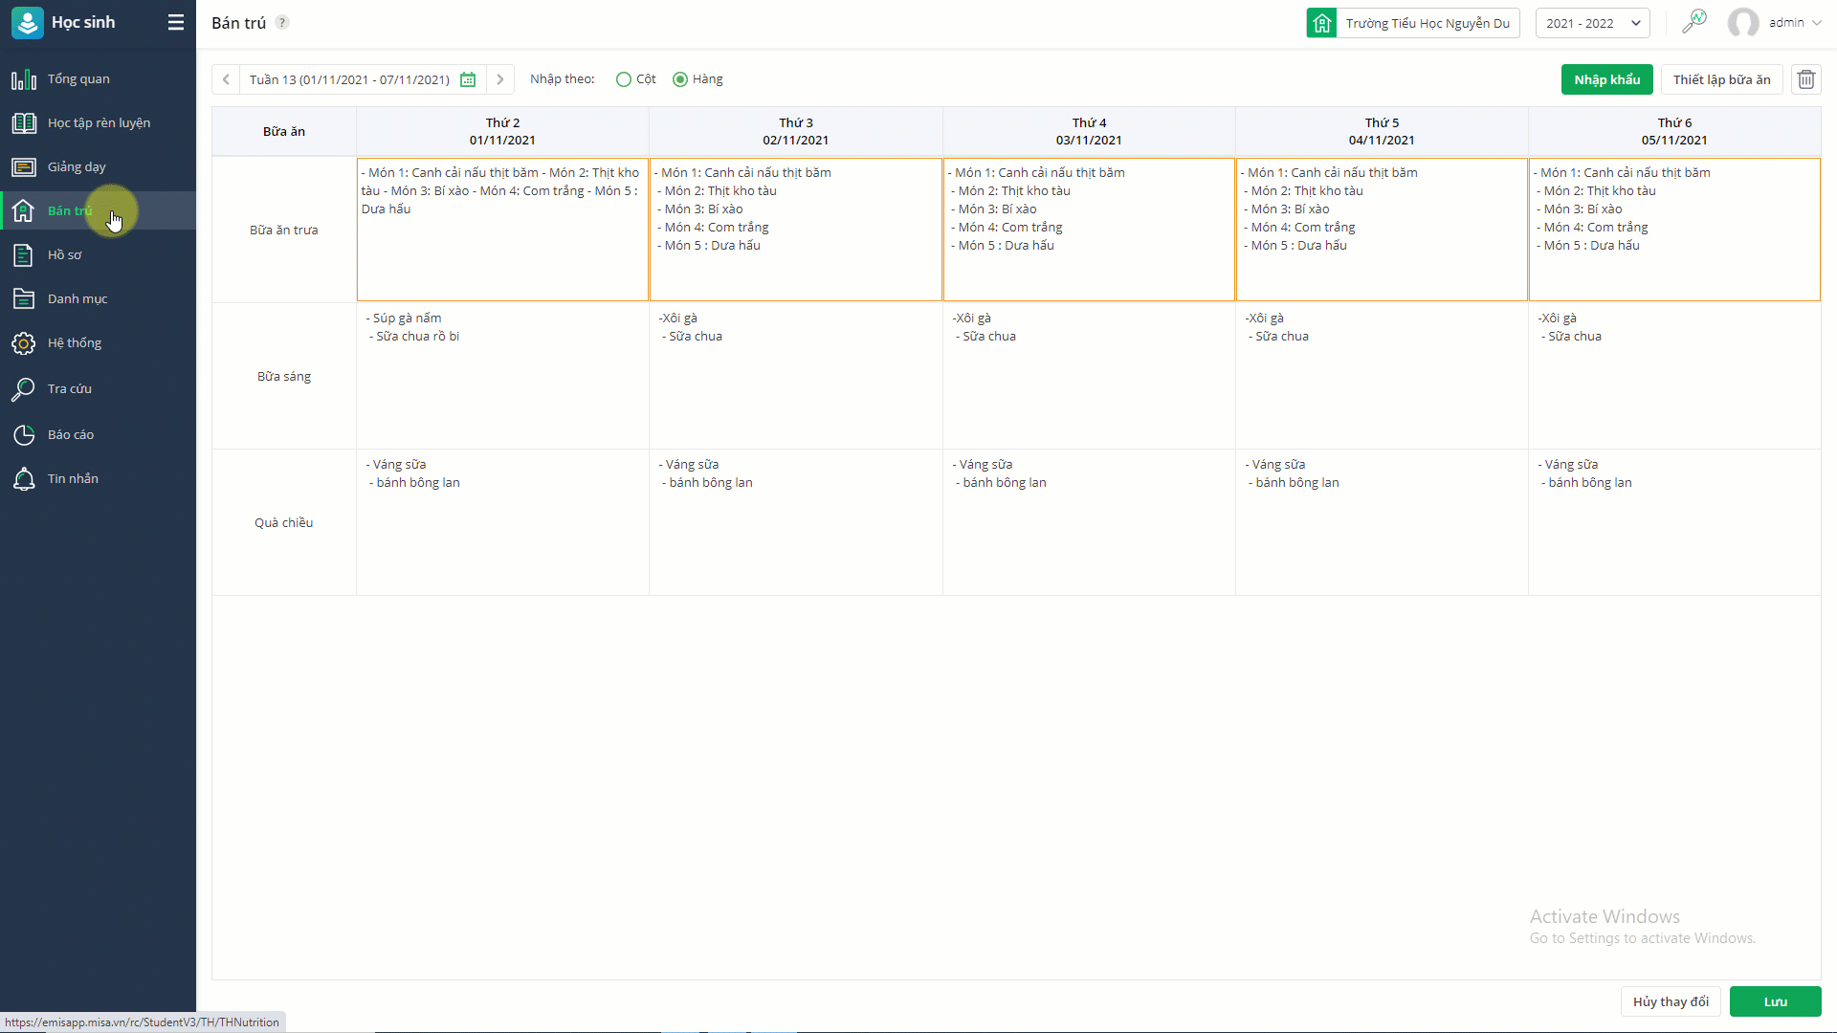Open the Báo cáo sidebar item
Image resolution: width=1837 pixels, height=1033 pixels.
tap(71, 434)
